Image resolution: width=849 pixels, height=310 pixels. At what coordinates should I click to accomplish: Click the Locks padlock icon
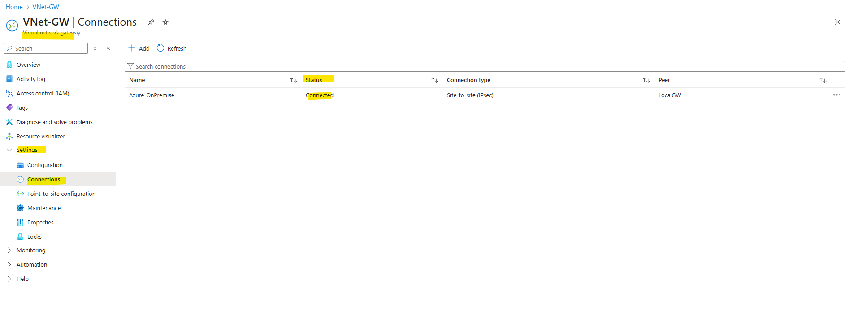point(20,237)
